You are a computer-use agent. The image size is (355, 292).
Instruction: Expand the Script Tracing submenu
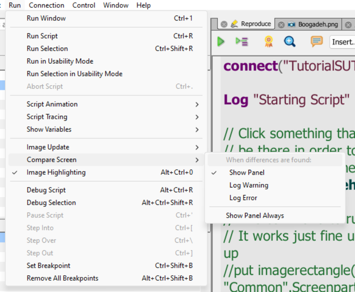coord(47,117)
